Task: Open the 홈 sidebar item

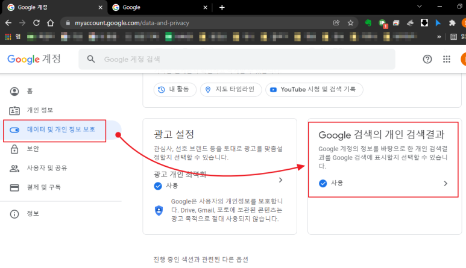Action: pyautogui.click(x=61, y=91)
